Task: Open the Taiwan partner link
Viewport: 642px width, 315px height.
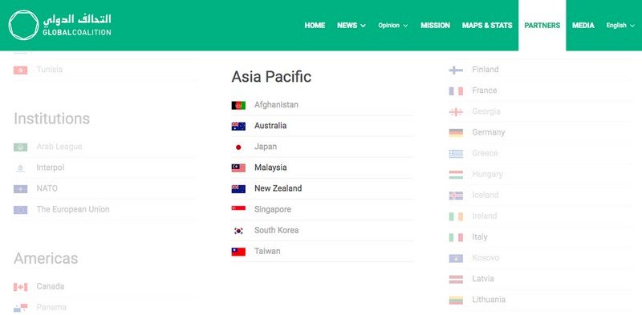Action: coord(267,251)
